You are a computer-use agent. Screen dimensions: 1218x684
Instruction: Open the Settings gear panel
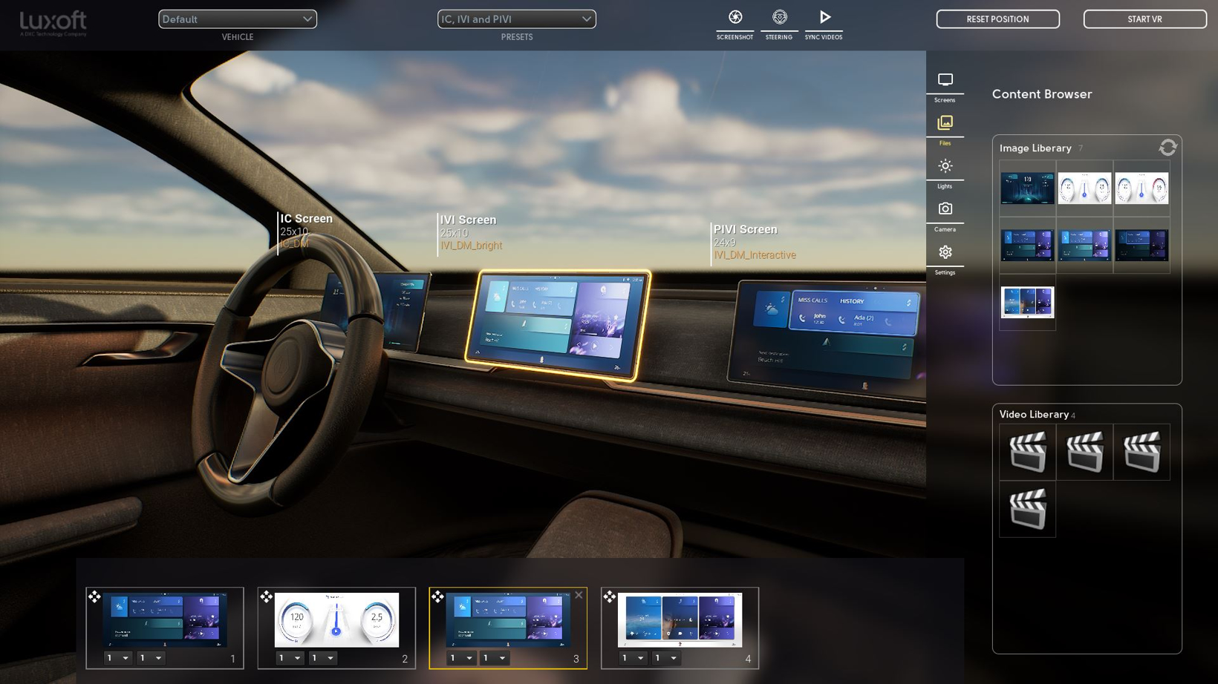(x=945, y=252)
